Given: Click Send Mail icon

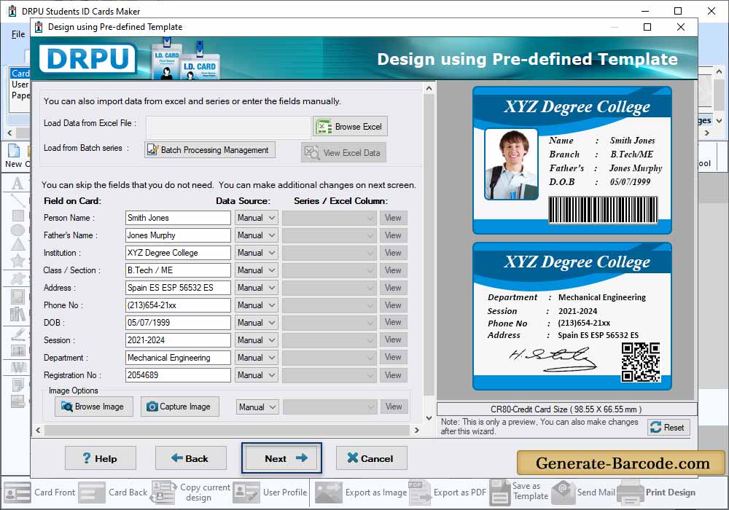Looking at the screenshot, I should pos(563,493).
